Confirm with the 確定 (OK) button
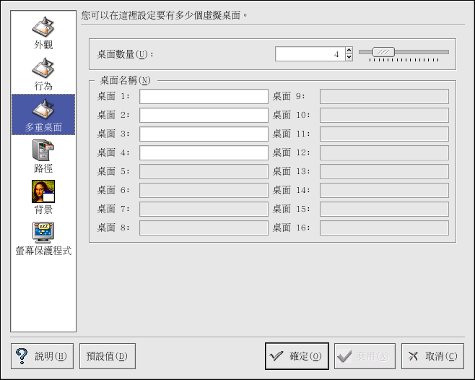This screenshot has height=380, width=475. pyautogui.click(x=297, y=356)
